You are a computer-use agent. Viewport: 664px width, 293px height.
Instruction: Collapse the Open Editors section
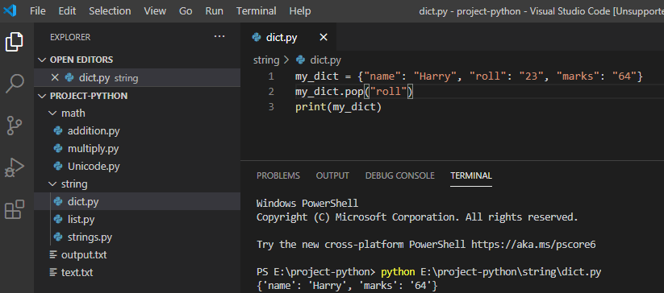click(x=41, y=60)
